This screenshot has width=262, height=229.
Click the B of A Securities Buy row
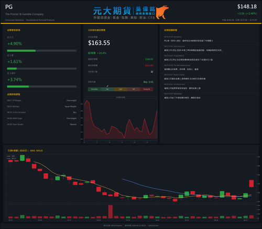(41, 112)
